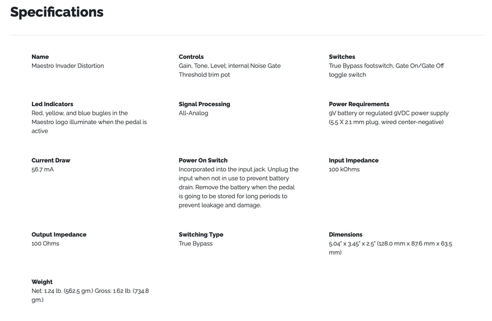Click the Power Requirements label

point(359,104)
